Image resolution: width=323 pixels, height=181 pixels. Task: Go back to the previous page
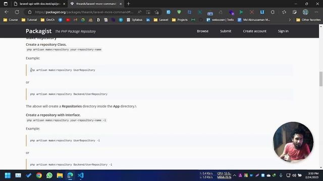[7, 12]
